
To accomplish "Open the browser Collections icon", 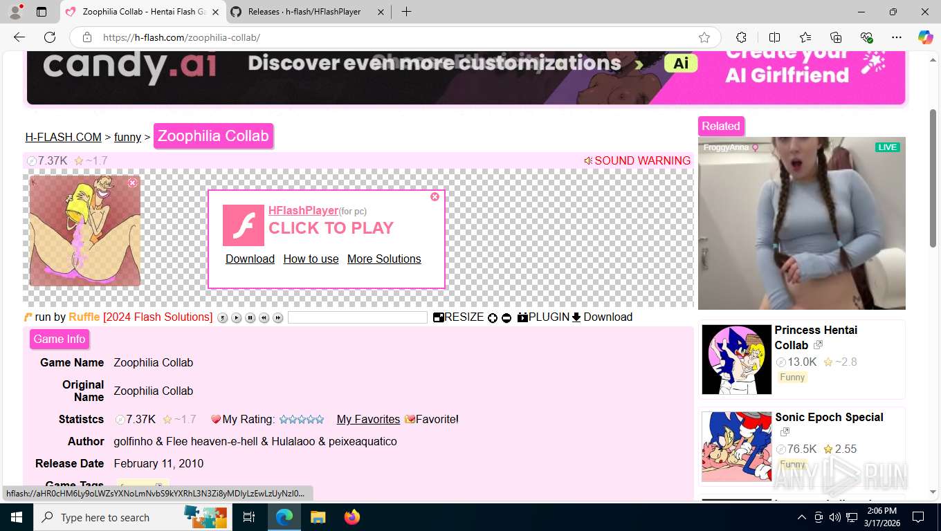I will click(836, 37).
